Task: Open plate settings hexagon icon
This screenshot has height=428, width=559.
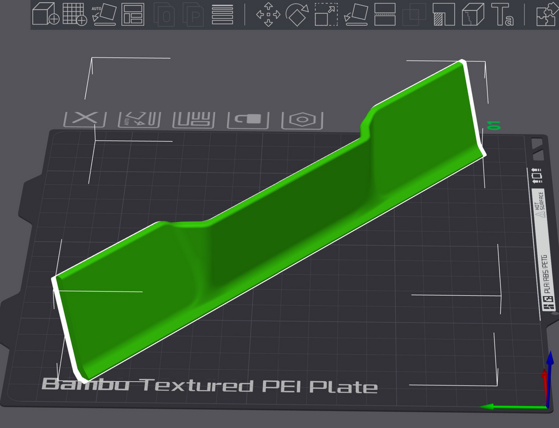Action: click(302, 121)
